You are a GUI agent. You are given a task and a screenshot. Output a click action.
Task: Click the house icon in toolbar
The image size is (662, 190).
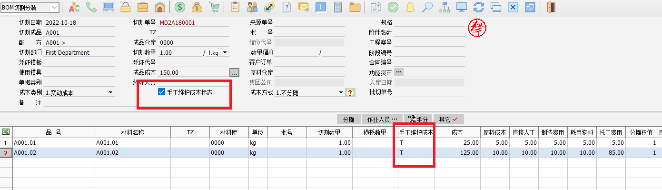(x=160, y=7)
